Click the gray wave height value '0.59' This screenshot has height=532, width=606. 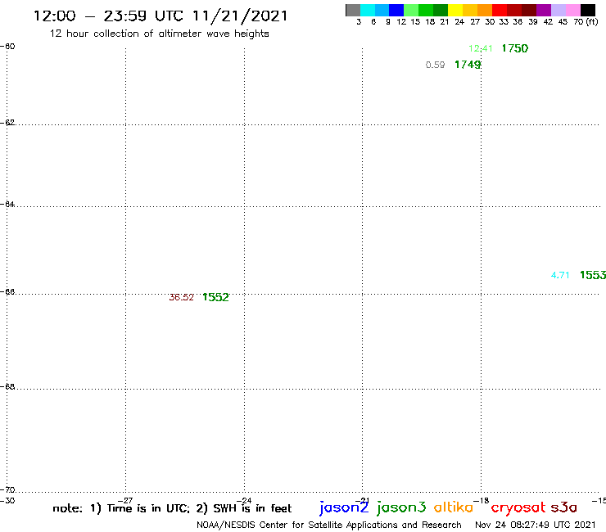(435, 65)
